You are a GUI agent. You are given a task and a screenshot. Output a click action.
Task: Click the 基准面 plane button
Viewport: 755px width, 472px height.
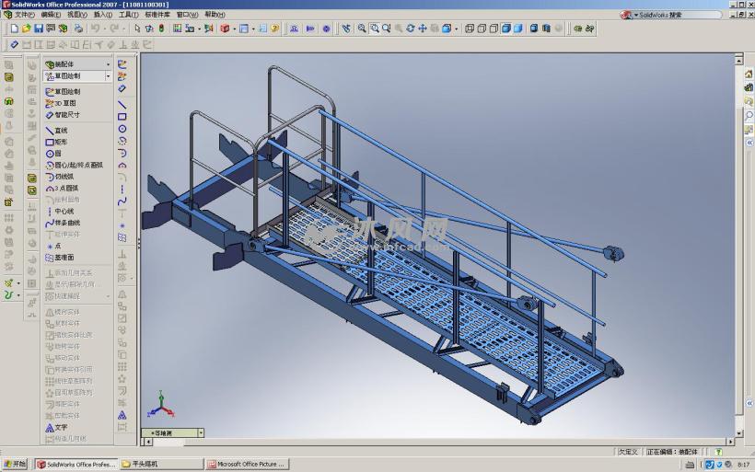[60, 258]
